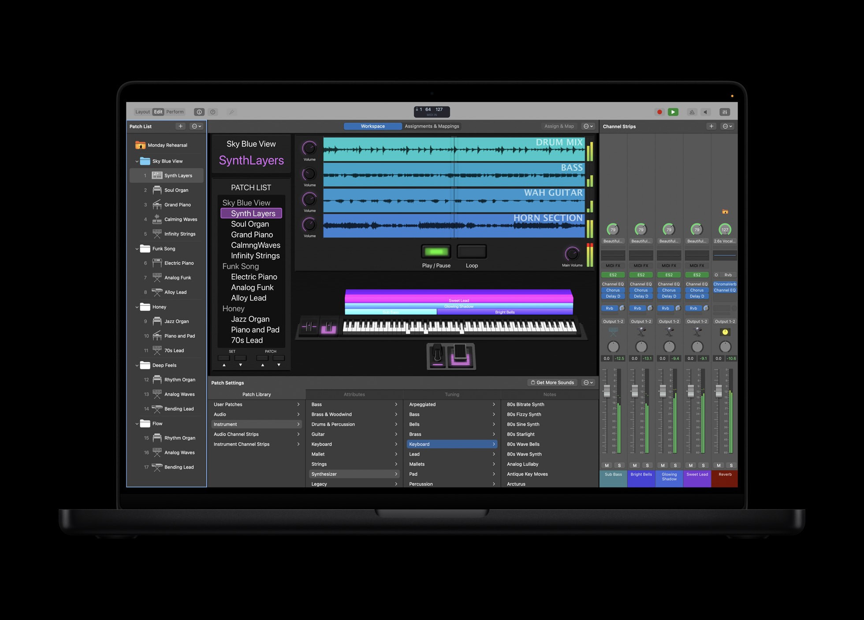Screen dimensions: 864x620
Task: Click the metronome icon in the toolbar
Action: click(x=692, y=112)
